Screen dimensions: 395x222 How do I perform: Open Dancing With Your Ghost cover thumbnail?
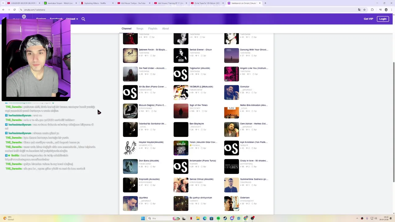231,55
